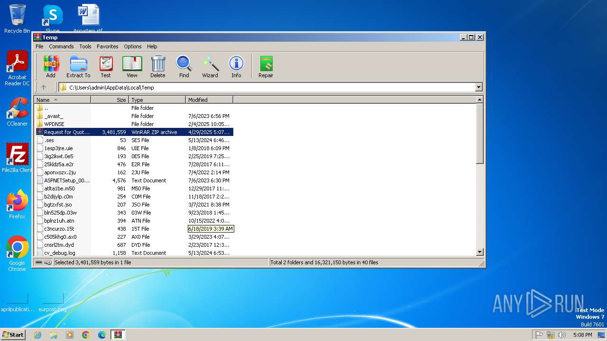Image resolution: width=607 pixels, height=341 pixels.
Task: Open Chrome from taskbar
Action: (86, 335)
